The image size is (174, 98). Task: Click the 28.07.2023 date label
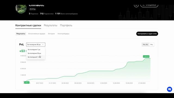click(x=39, y=83)
